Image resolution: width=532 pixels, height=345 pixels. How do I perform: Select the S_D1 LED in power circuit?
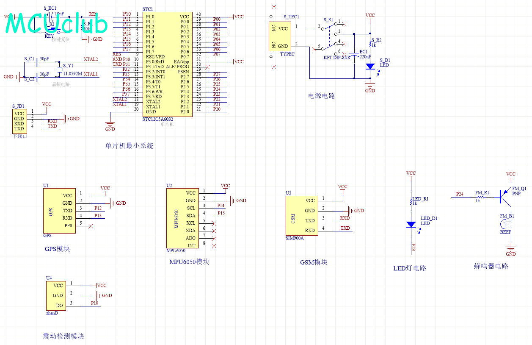[x=370, y=67]
